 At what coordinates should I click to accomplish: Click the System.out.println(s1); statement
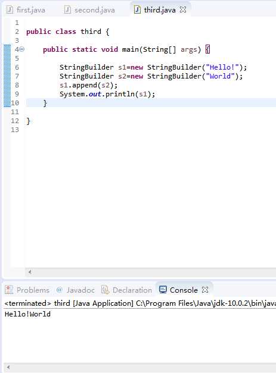click(x=107, y=94)
